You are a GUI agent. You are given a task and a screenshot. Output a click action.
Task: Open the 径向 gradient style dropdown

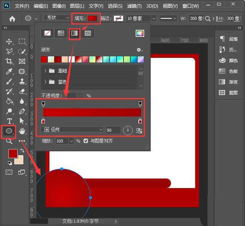[x=72, y=130]
